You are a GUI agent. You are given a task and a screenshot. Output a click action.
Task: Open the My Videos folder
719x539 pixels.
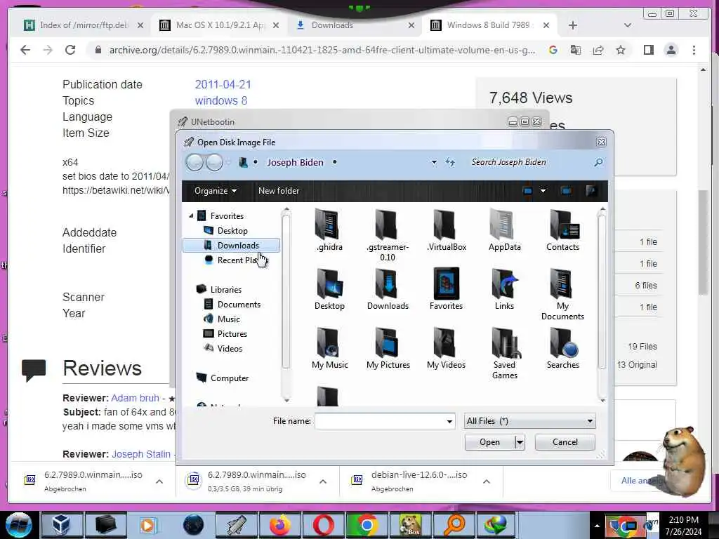coord(446,348)
